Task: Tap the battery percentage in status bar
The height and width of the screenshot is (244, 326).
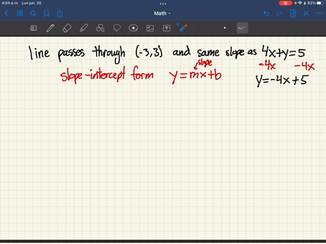Action: [x=312, y=3]
